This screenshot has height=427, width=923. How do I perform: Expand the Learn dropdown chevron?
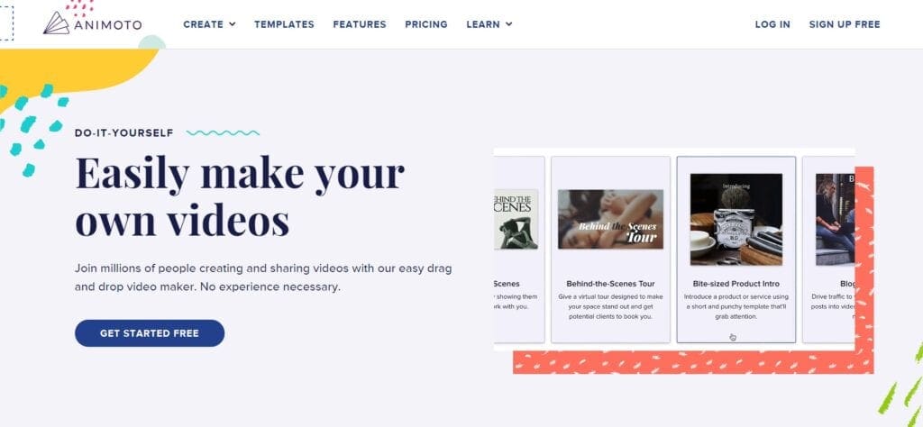tap(509, 24)
